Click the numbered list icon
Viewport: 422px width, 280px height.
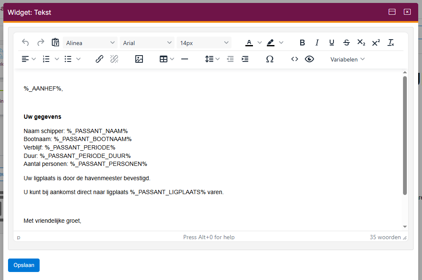tap(46, 59)
